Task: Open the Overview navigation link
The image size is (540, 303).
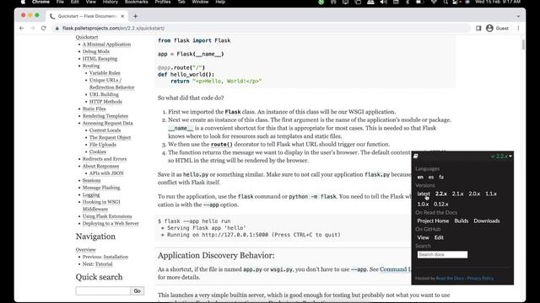Action: [86, 250]
